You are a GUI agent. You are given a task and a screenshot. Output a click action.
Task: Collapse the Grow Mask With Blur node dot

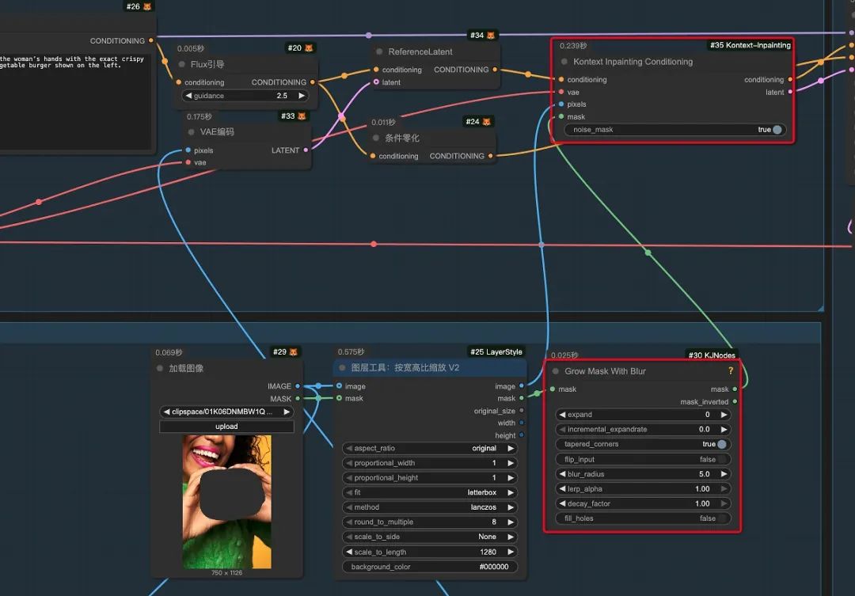[556, 371]
